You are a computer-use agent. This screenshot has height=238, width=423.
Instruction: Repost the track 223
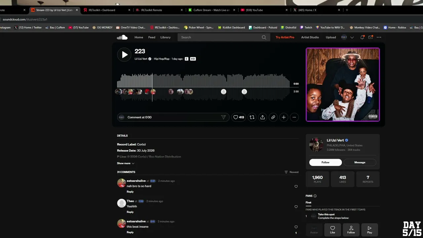(x=252, y=117)
